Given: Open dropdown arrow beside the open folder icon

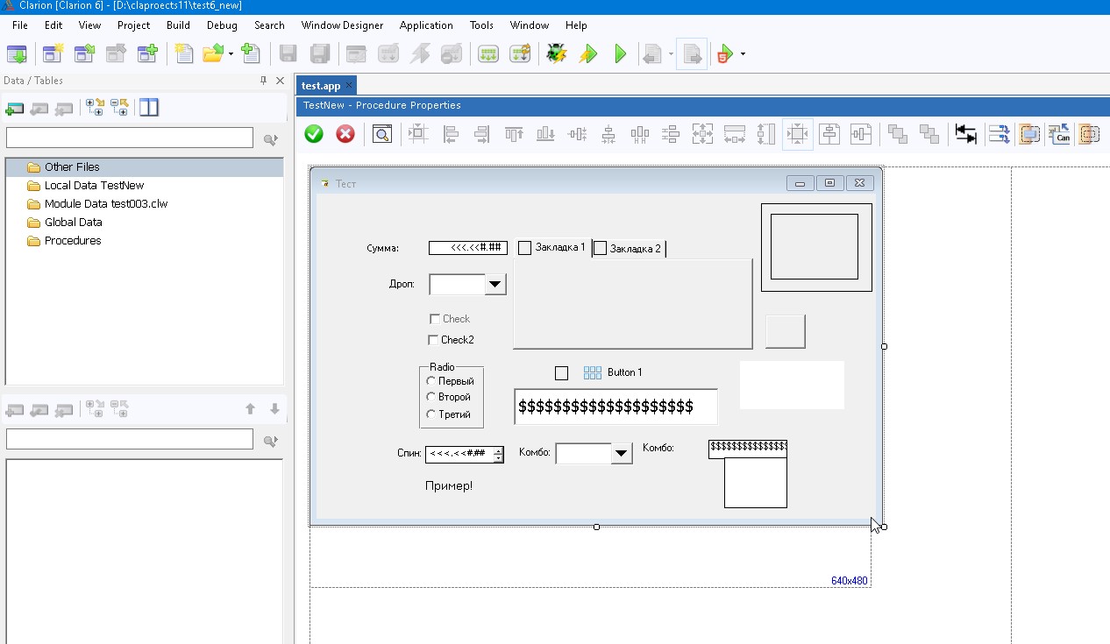Looking at the screenshot, I should (231, 54).
